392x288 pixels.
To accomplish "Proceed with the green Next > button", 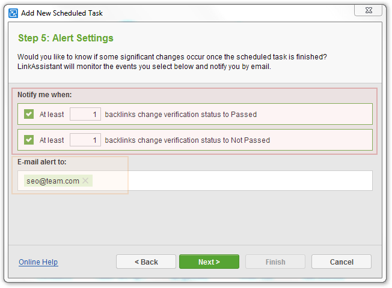I will (209, 262).
